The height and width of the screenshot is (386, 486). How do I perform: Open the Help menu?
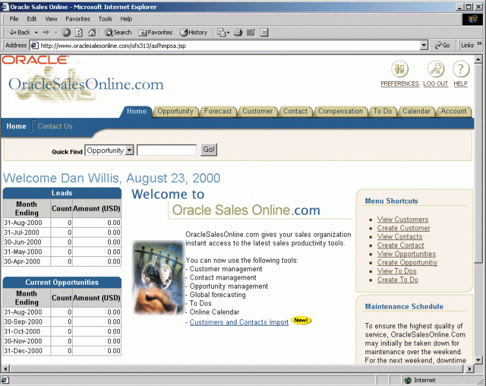(x=126, y=19)
